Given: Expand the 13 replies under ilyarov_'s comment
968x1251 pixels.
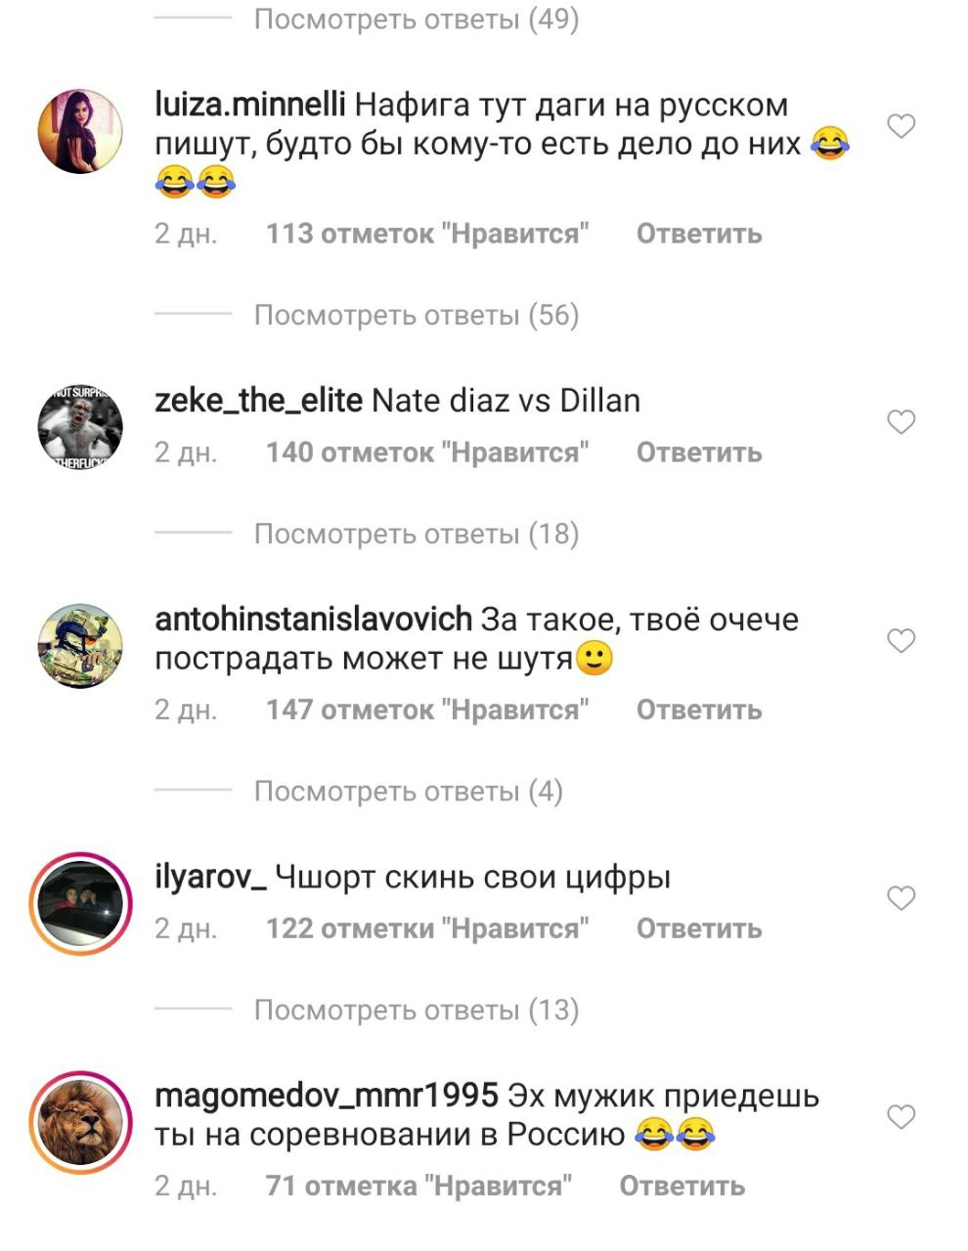Looking at the screenshot, I should pos(417,1011).
